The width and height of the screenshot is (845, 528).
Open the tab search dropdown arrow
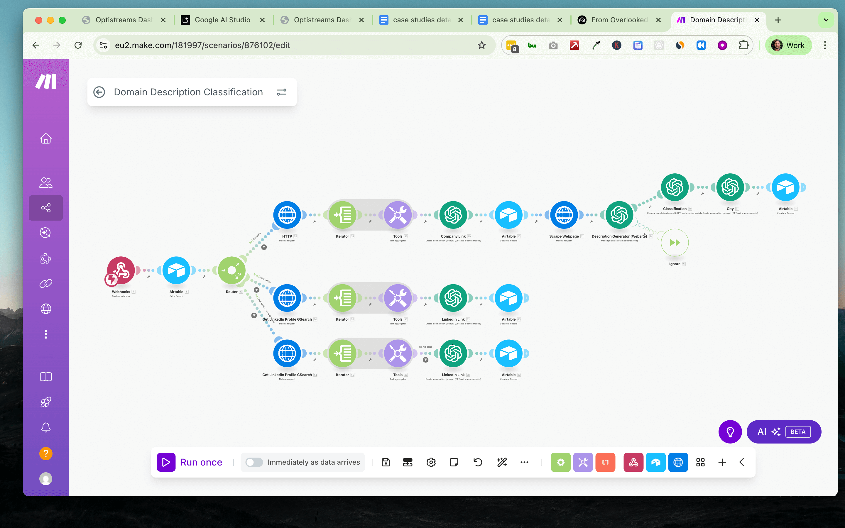[826, 20]
